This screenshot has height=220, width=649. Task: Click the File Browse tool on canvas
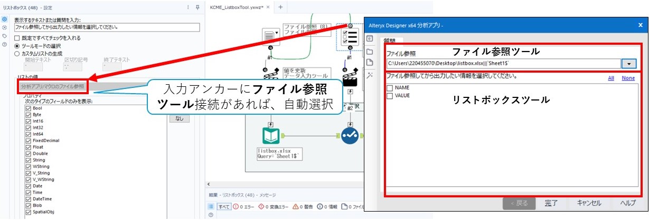(270, 36)
